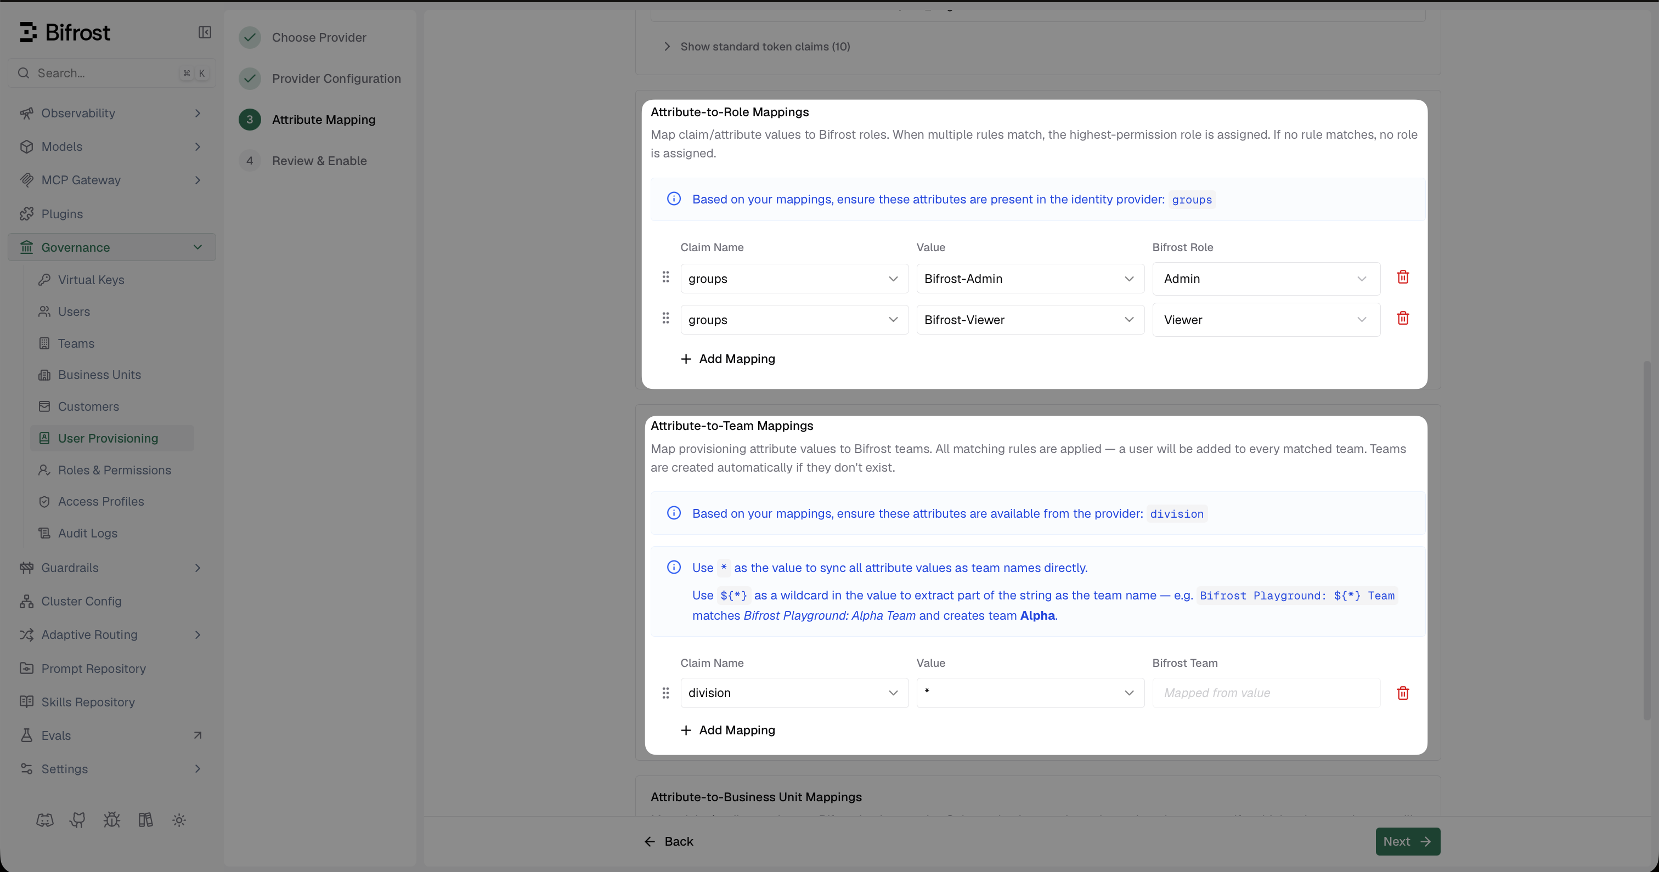Open Discord icon in sidebar footer
Screen dimensions: 1659x872
tap(44, 820)
